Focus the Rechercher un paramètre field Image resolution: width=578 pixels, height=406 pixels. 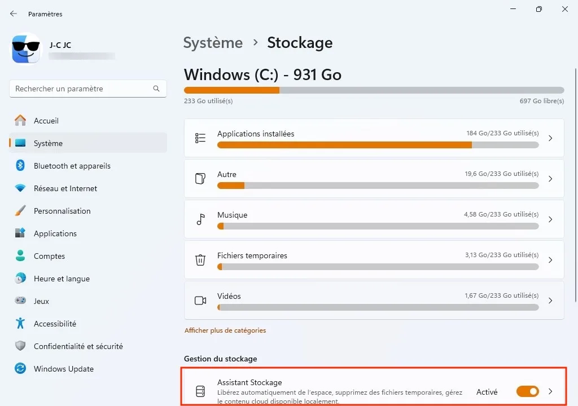pos(87,89)
